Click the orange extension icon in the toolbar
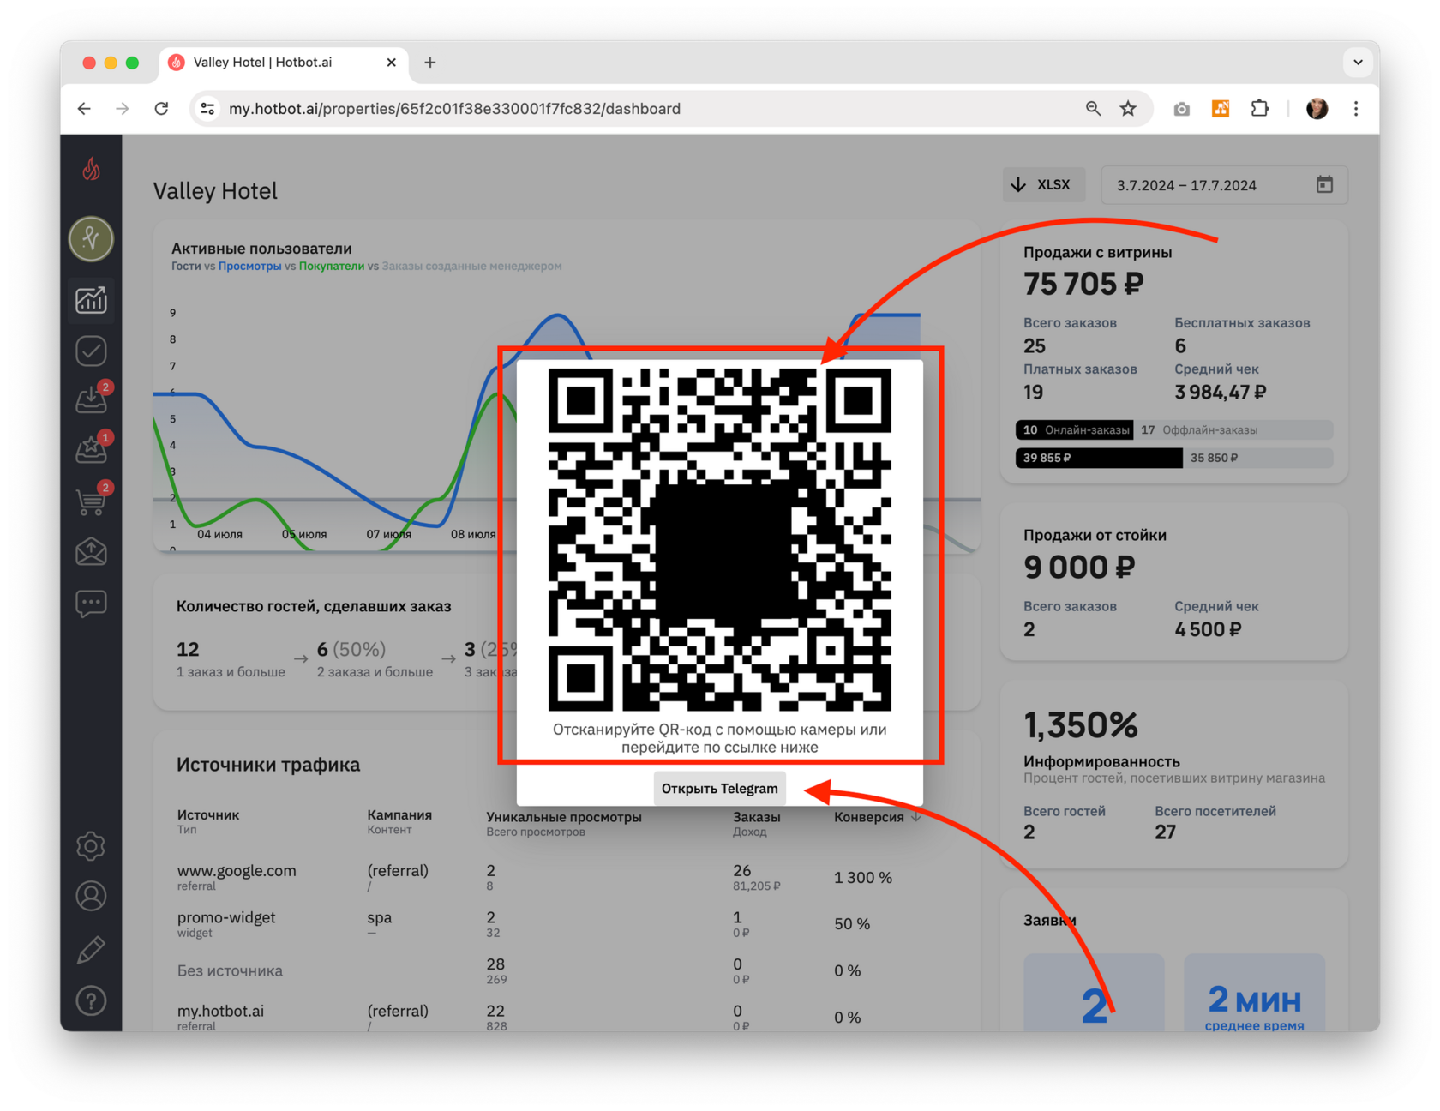This screenshot has width=1440, height=1111. point(1221,109)
